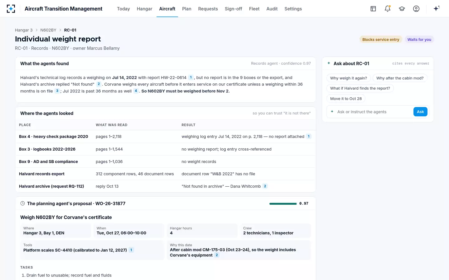Viewport: 449px width, 280px height.
Task: Choose the "Move it to Oct 28" suggestion
Action: 346,99
